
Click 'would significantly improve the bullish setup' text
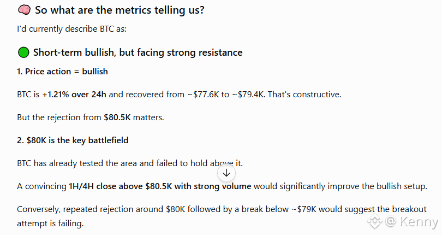(x=341, y=186)
